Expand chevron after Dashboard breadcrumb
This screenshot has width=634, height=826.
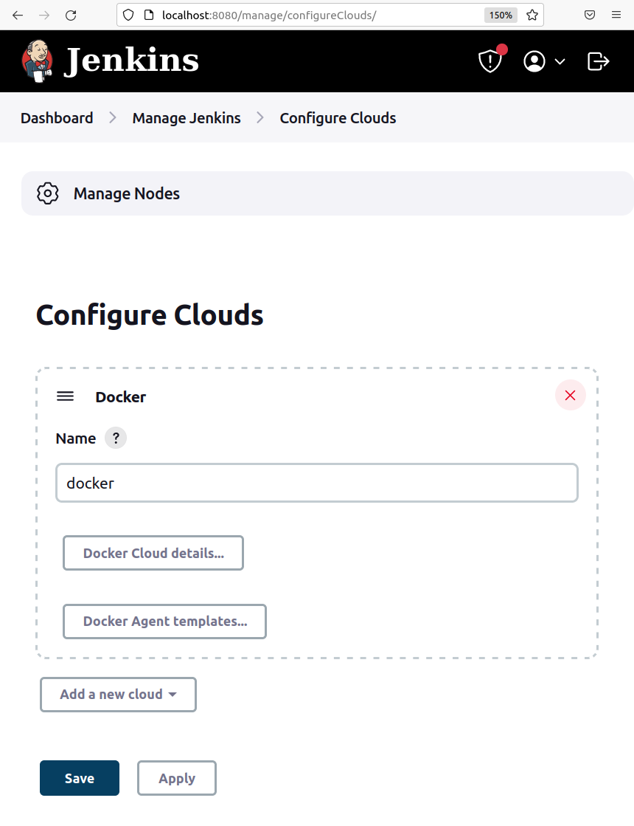(113, 117)
